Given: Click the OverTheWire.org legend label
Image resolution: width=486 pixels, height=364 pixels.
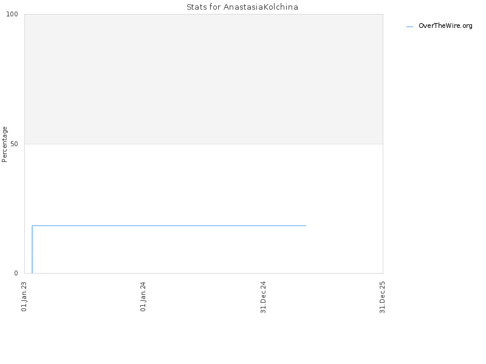Looking at the screenshot, I should [445, 26].
